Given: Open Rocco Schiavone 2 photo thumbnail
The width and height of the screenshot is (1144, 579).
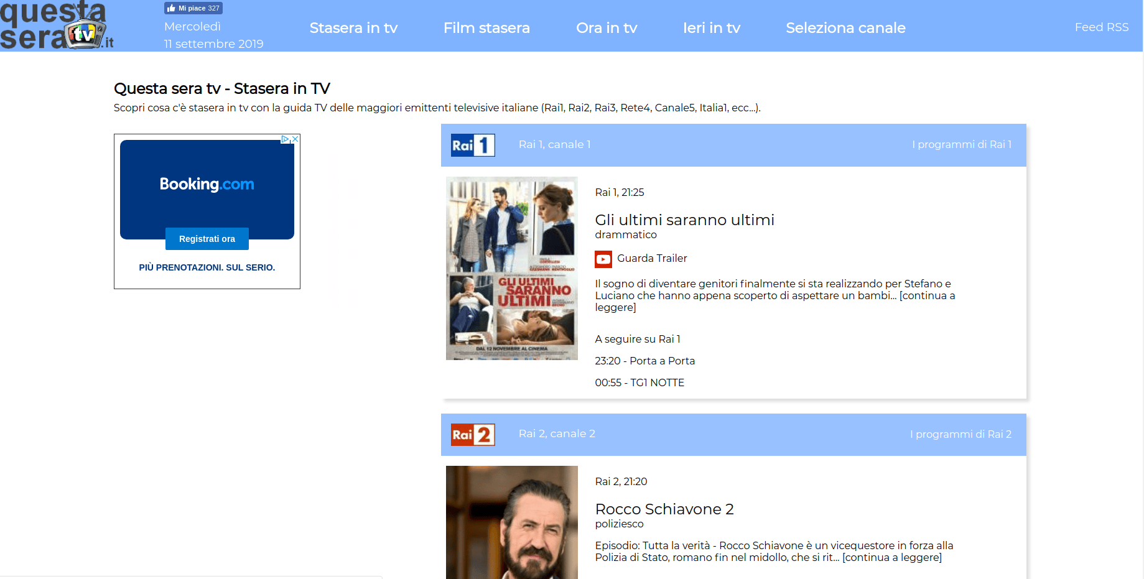Looking at the screenshot, I should click(511, 522).
